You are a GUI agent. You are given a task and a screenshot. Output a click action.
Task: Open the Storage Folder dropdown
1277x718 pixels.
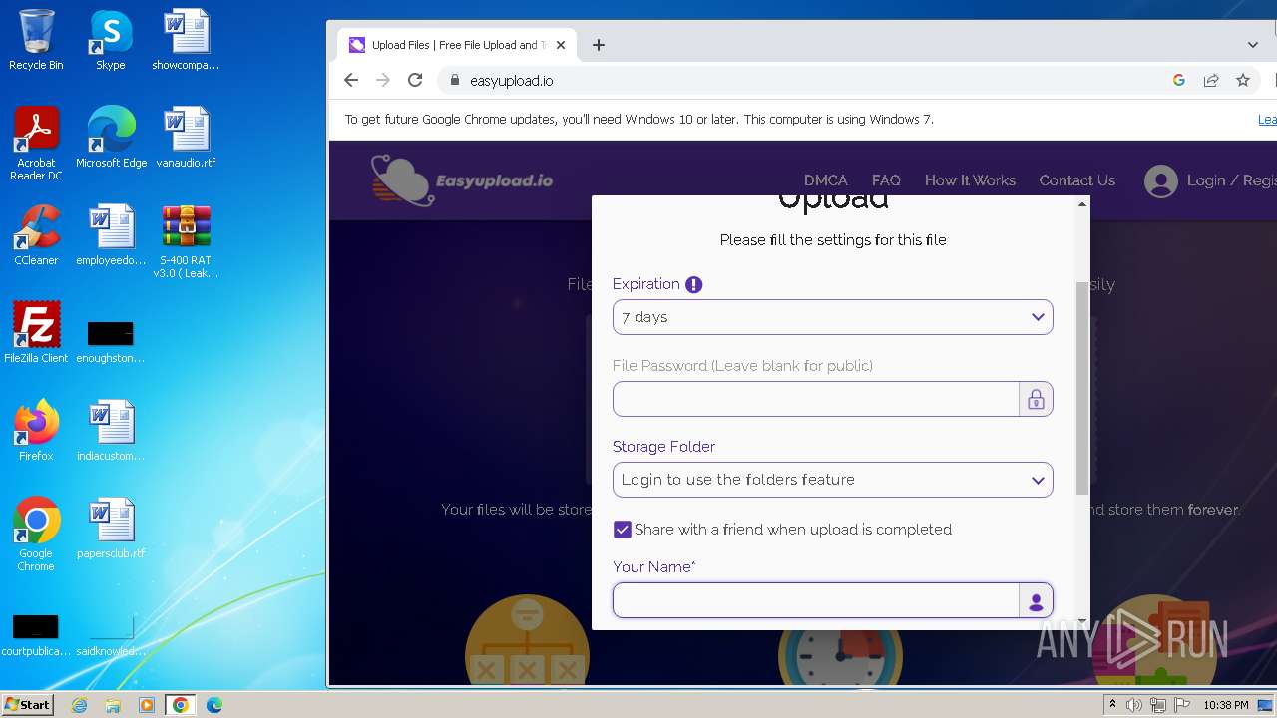pos(833,480)
